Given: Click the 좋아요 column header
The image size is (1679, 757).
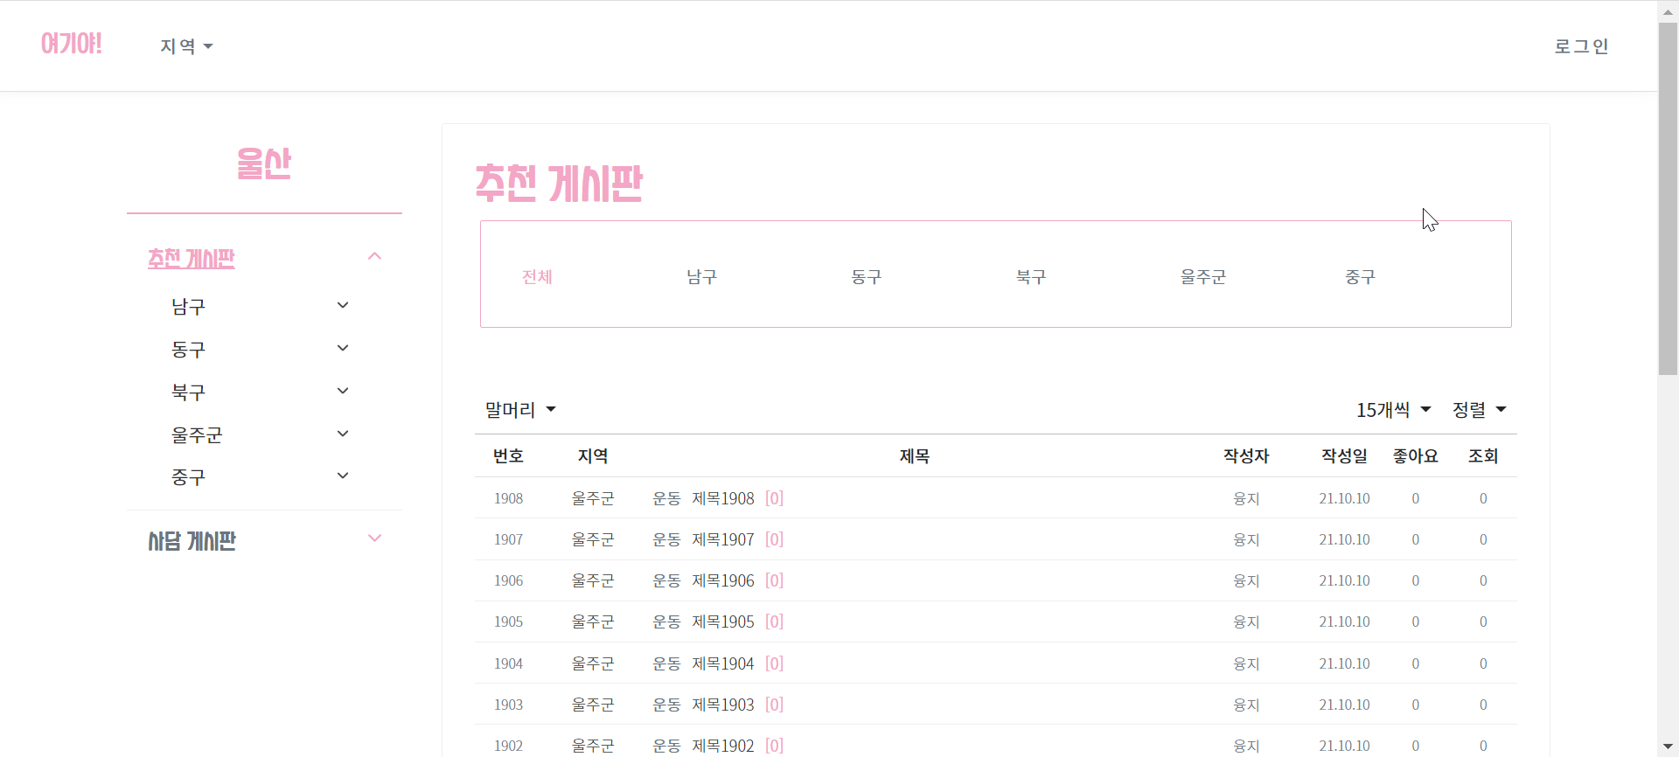Looking at the screenshot, I should point(1415,456).
